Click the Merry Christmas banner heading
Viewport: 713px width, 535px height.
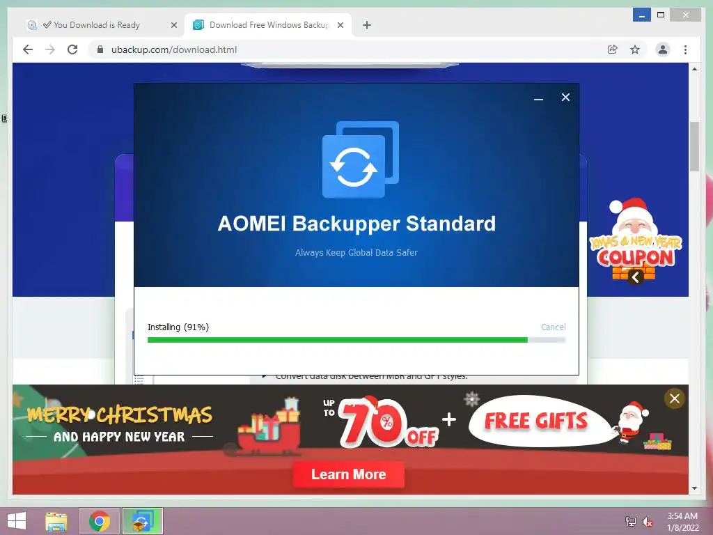tap(119, 415)
